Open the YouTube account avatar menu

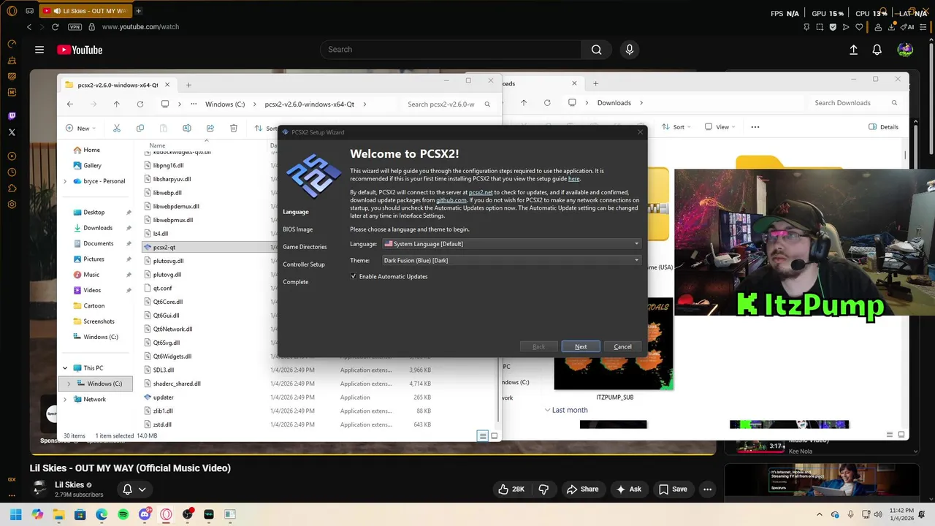(905, 50)
